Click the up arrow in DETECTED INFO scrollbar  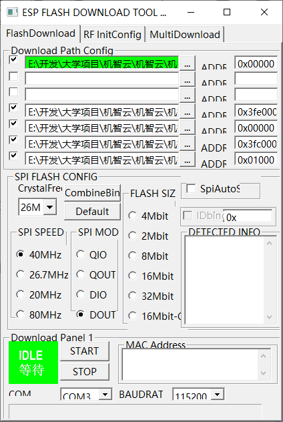(x=269, y=243)
